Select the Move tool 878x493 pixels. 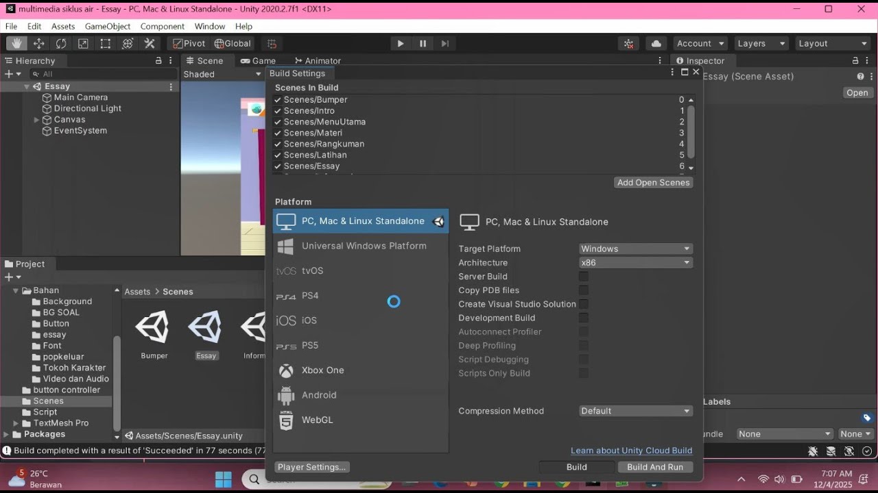pyautogui.click(x=38, y=43)
